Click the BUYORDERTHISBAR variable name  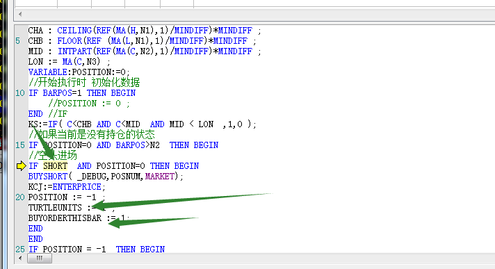pyautogui.click(x=65, y=218)
